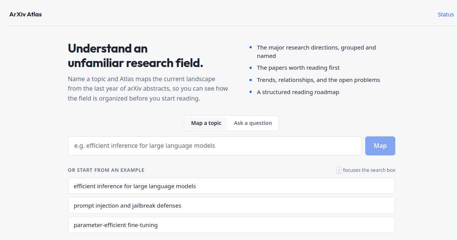Switch to the Ask a question tab

point(253,123)
